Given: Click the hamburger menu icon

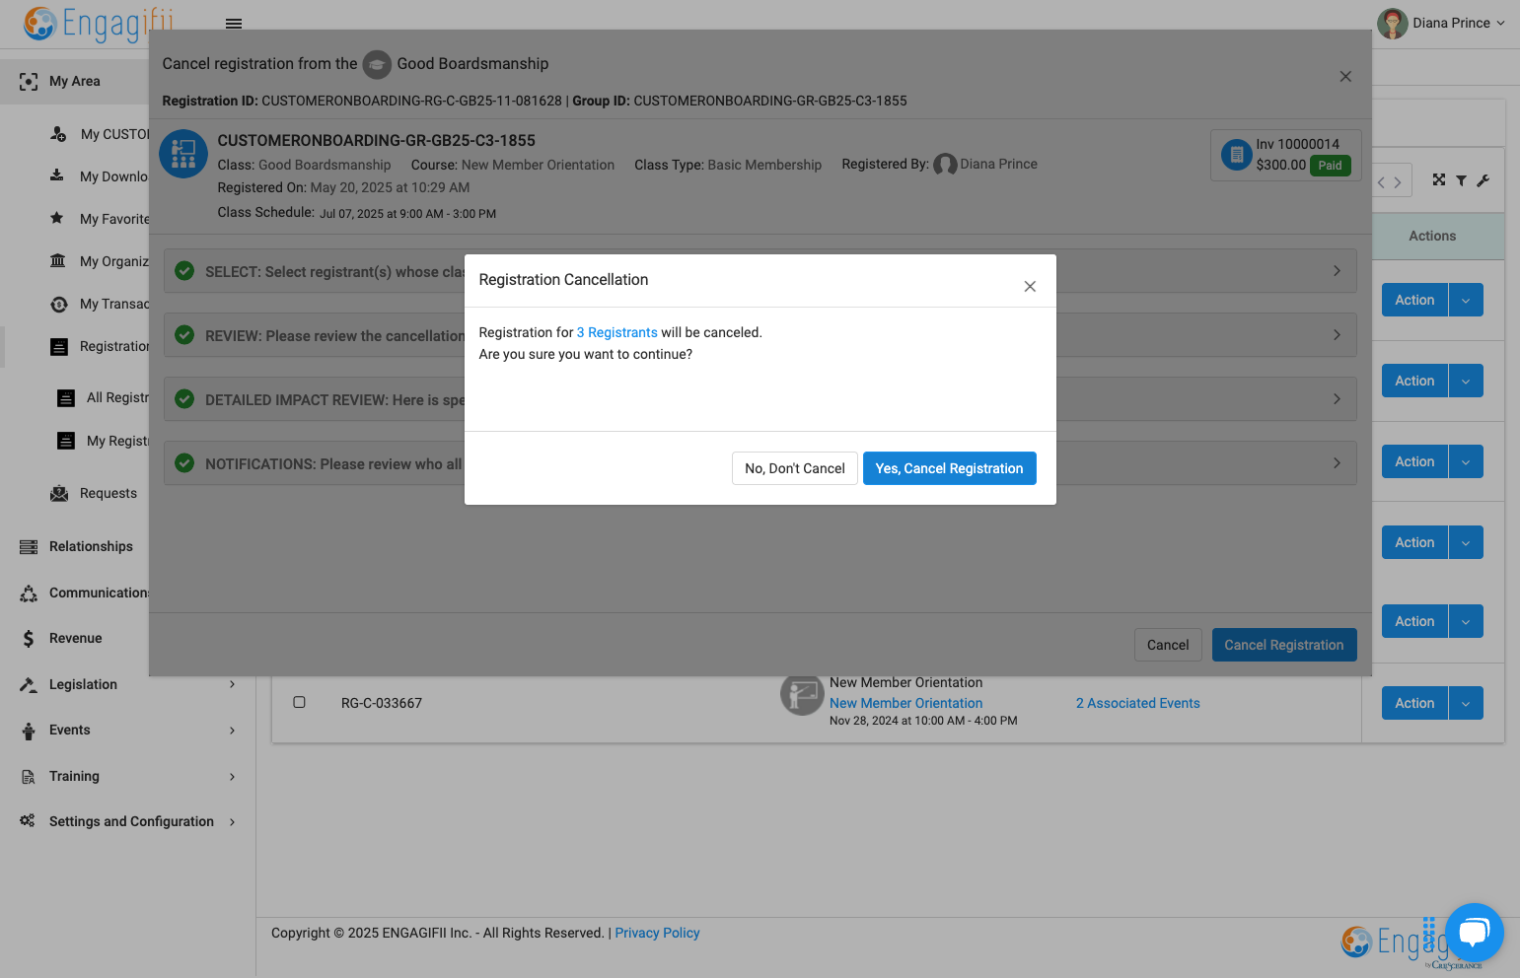Looking at the screenshot, I should pyautogui.click(x=234, y=23).
